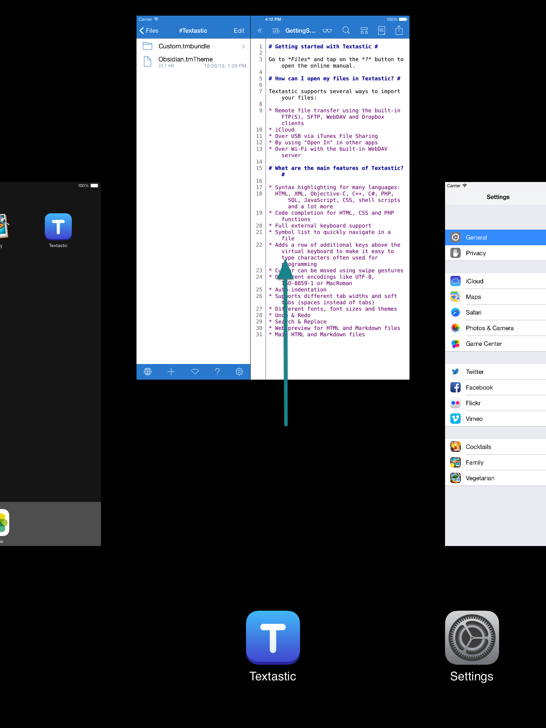
Task: Tap the Twitter bird icon
Action: [x=455, y=372]
